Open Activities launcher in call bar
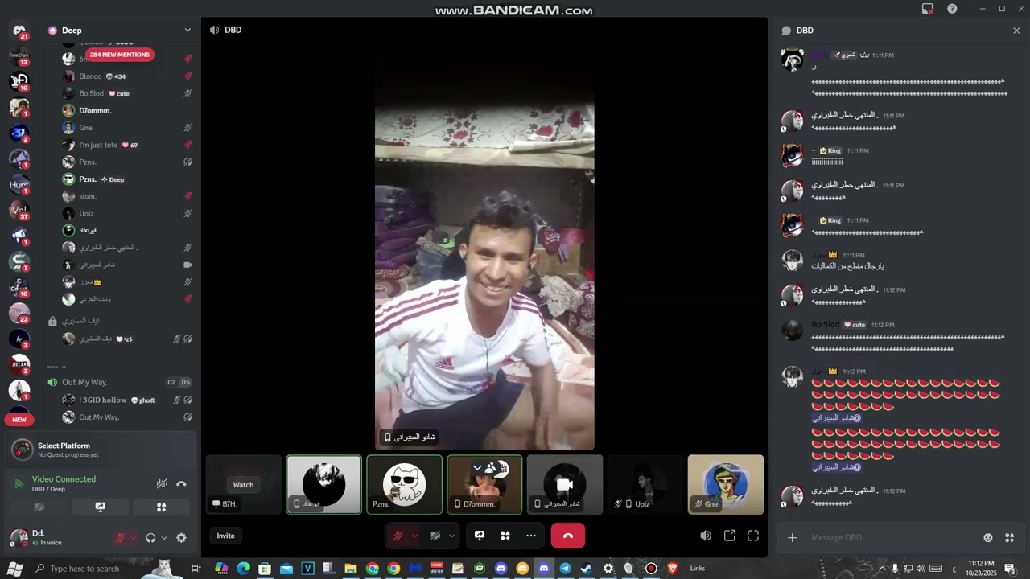The width and height of the screenshot is (1030, 579). tap(505, 536)
